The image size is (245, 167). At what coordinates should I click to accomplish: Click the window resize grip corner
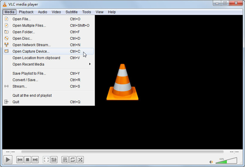[241, 163]
